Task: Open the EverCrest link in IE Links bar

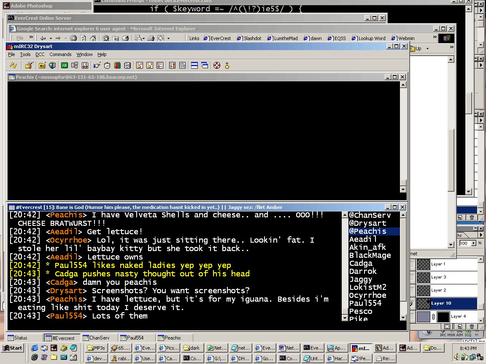Action: coord(217,38)
